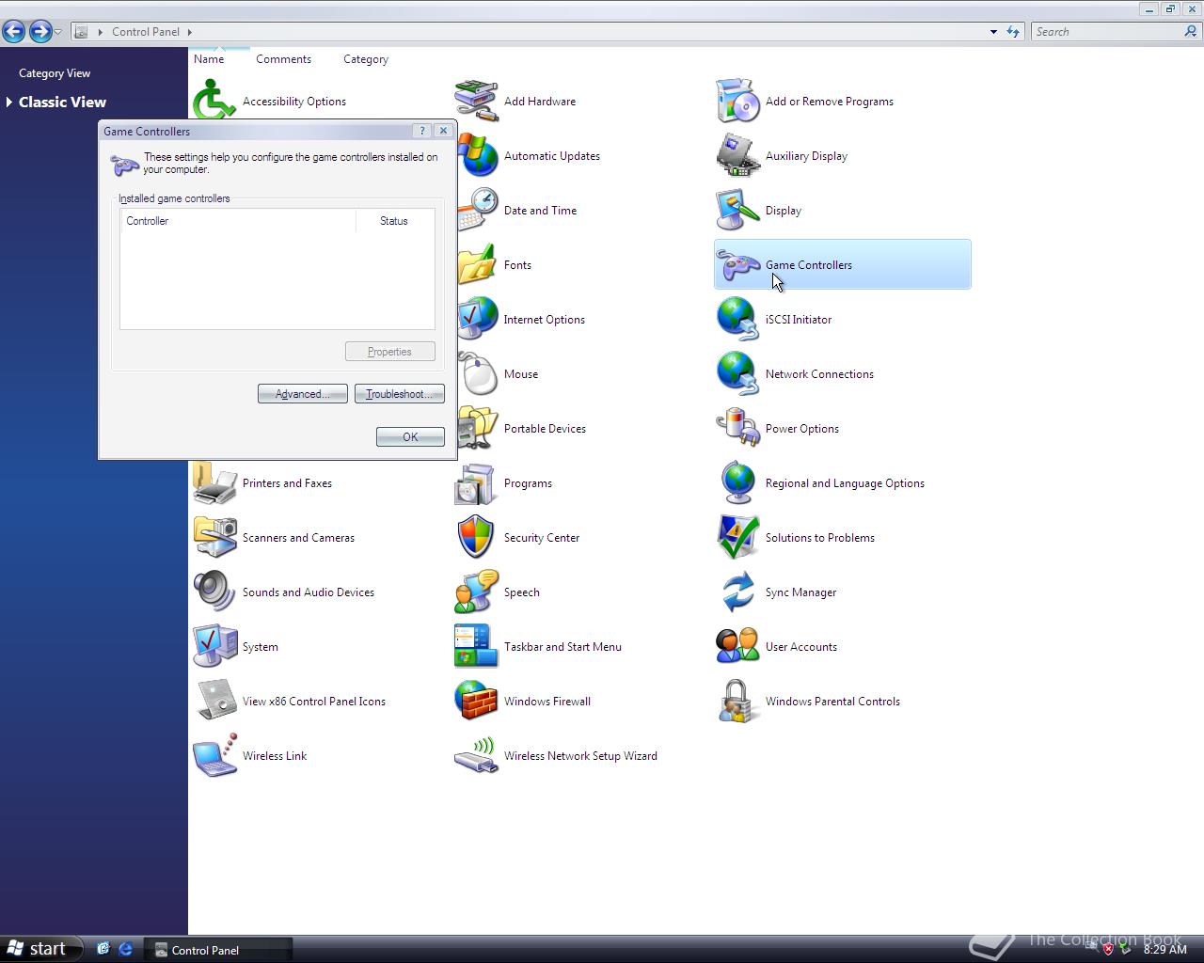Open the Speech icon
This screenshot has width=1204, height=963.
click(476, 592)
